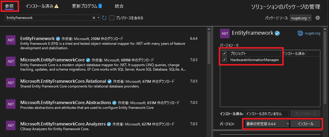Click the EntityFramework package title in list
The width and height of the screenshot is (329, 137).
pos(37,39)
